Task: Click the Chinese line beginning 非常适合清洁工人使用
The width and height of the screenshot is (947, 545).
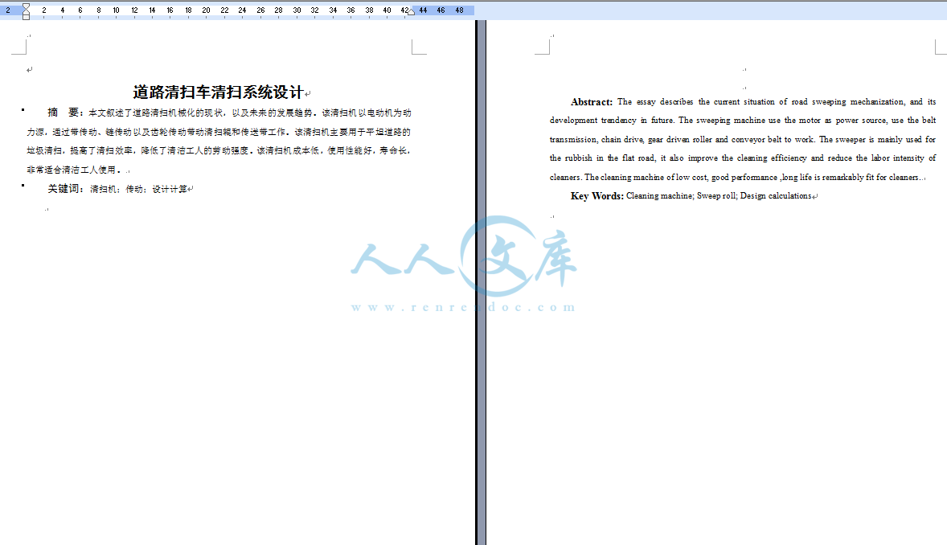Action: pos(75,170)
